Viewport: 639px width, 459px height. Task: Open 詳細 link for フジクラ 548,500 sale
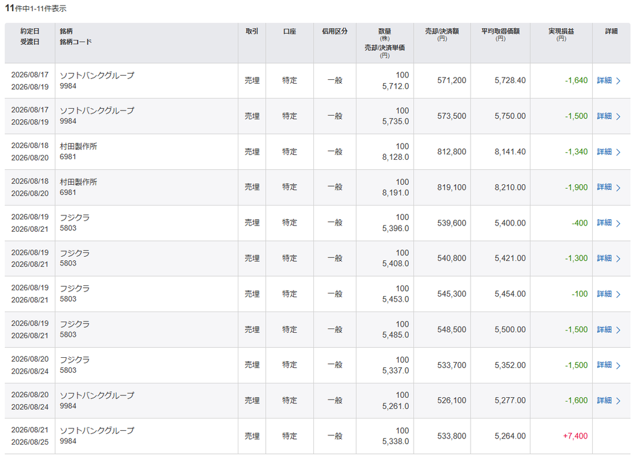(604, 330)
